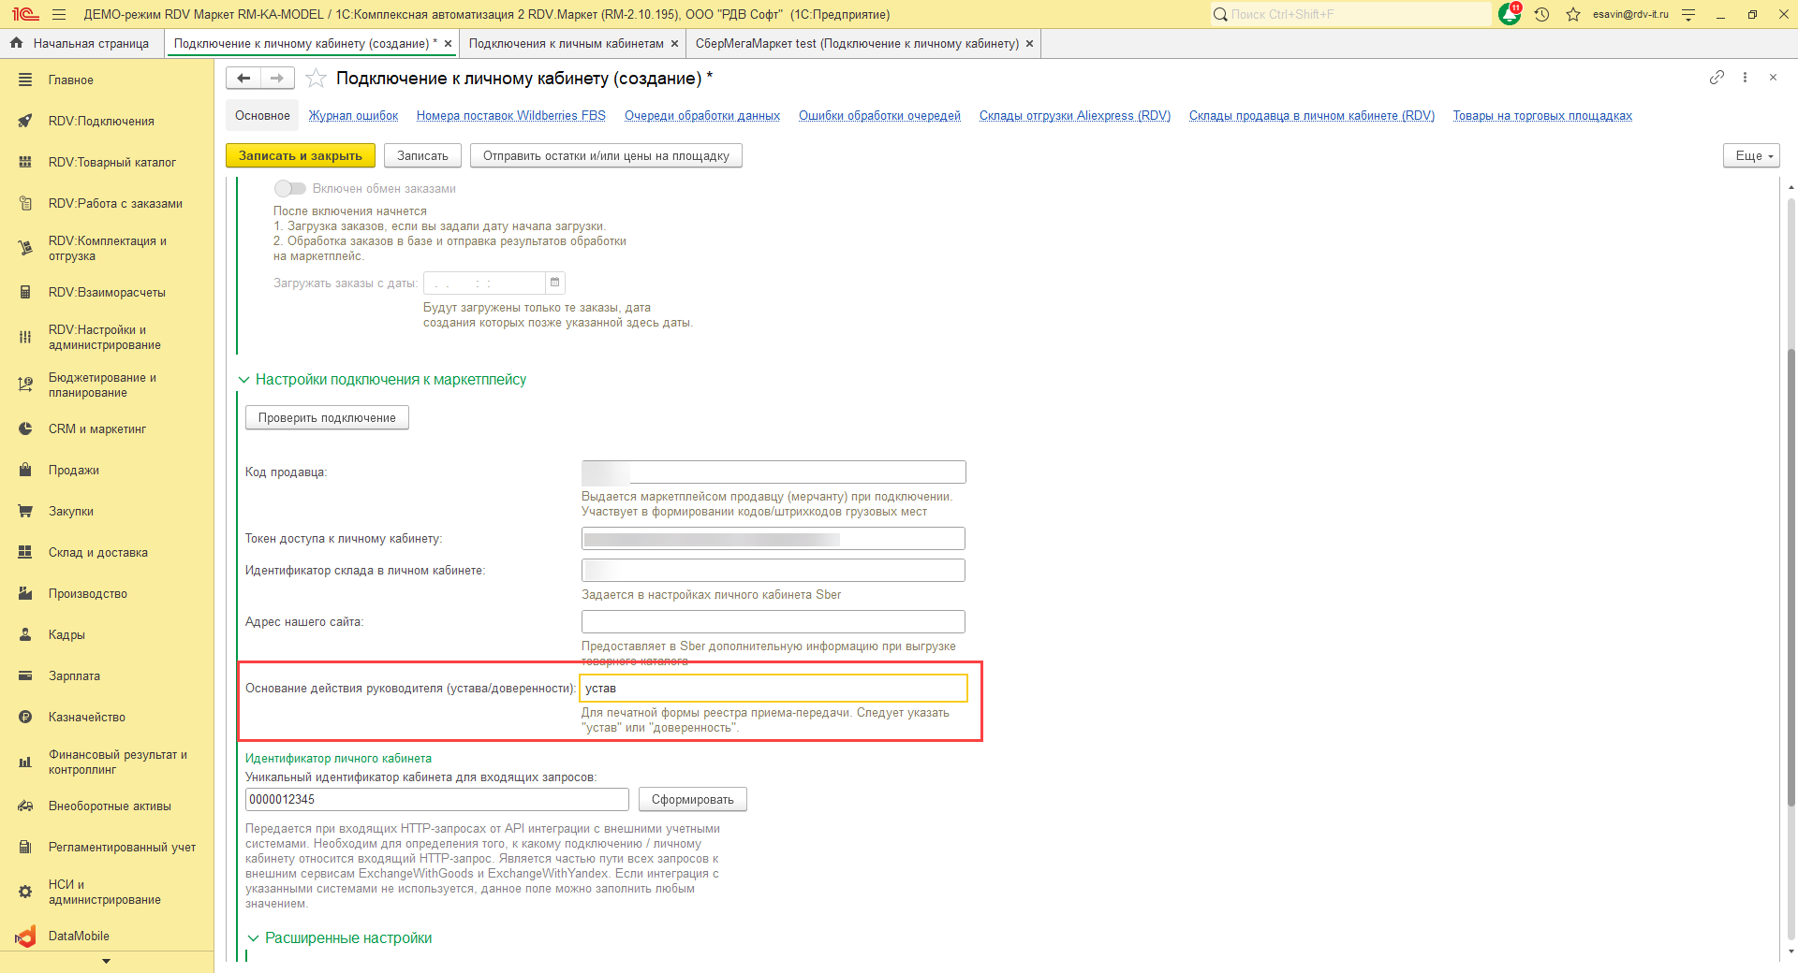Screen dimensions: 1798x973
Task: Open calendar picker for order load date
Action: click(x=555, y=283)
